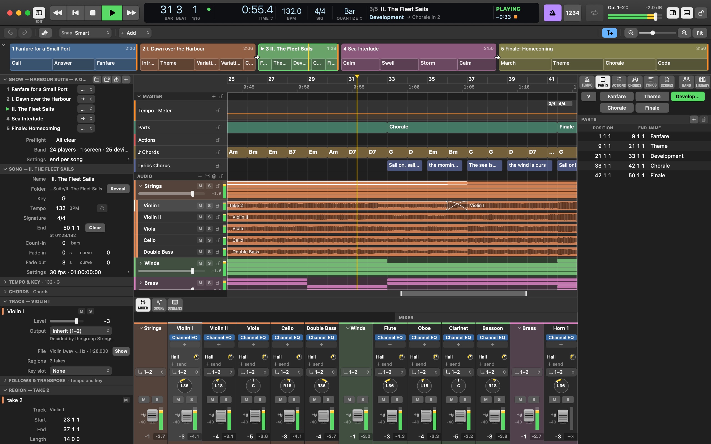Mute the Violin I track
This screenshot has width=711, height=444.
coord(200,206)
